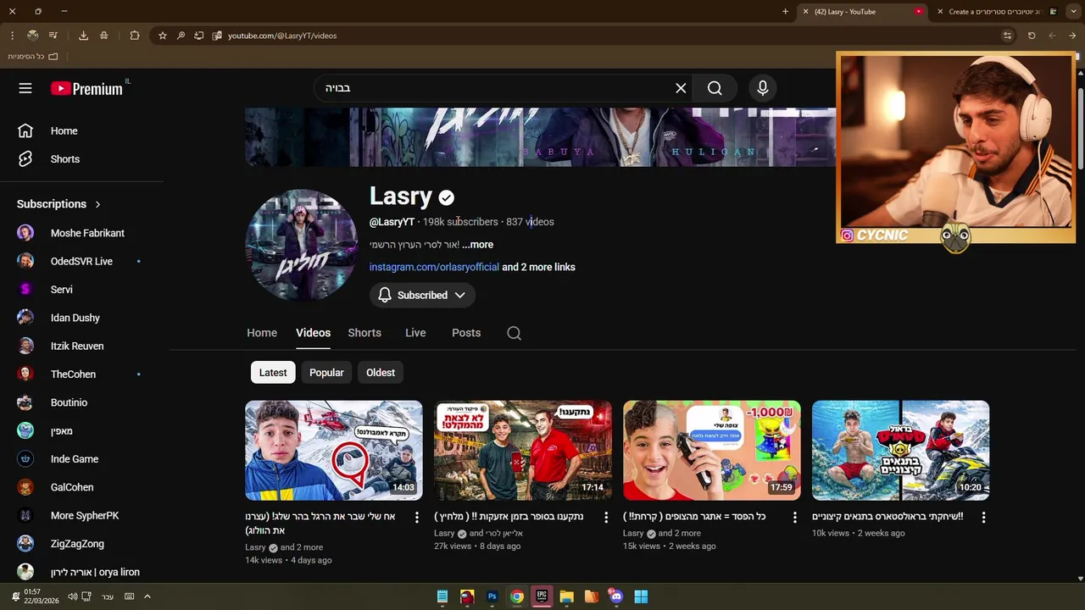Open options for the 17:59 haircut video
Viewport: 1085px width, 610px height.
794,517
